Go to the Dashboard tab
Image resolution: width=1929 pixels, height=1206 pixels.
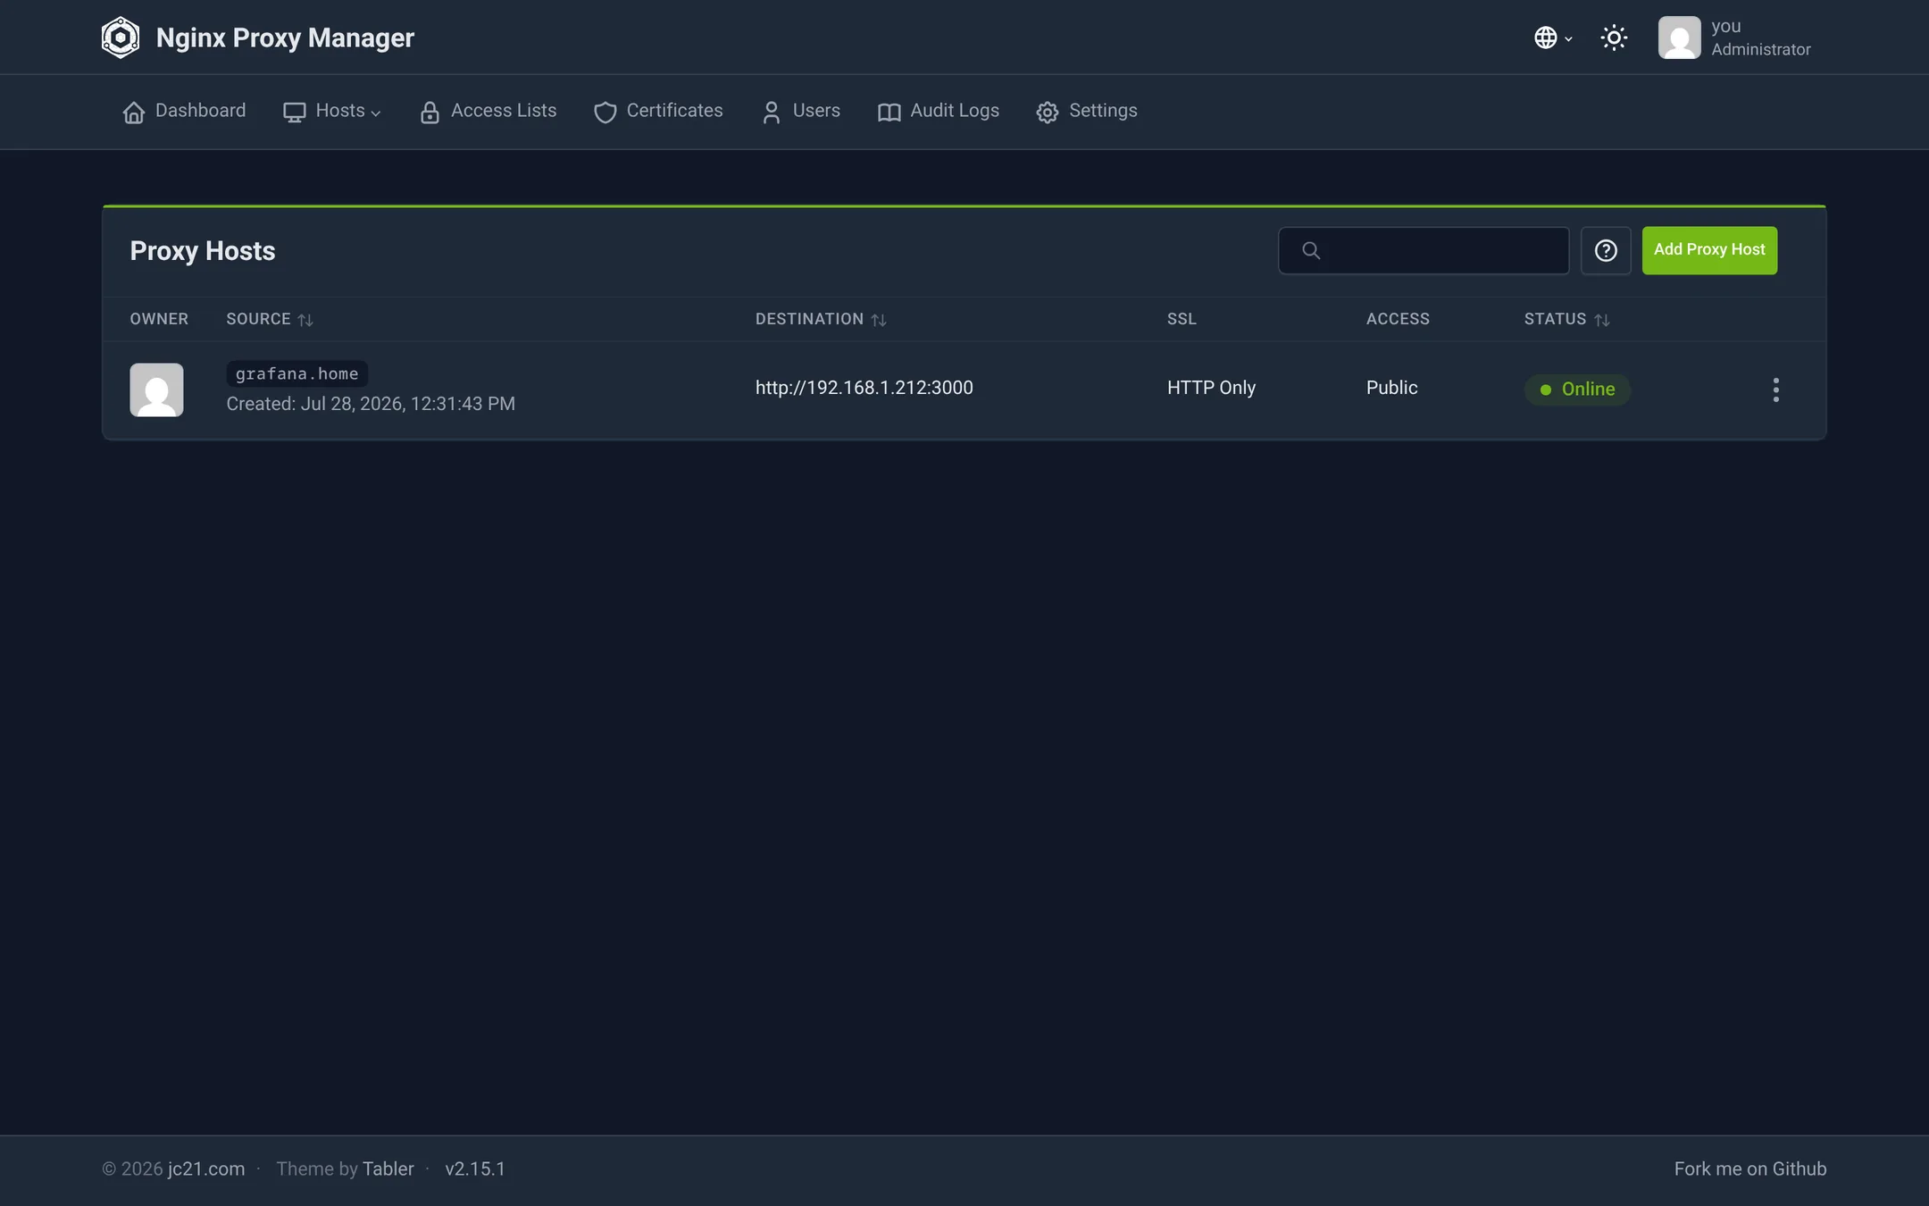coord(184,111)
